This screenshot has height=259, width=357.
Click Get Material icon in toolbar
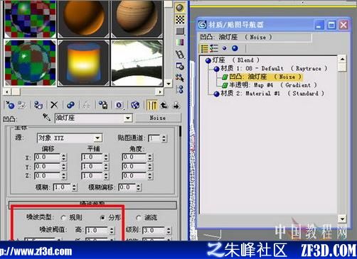(10, 105)
